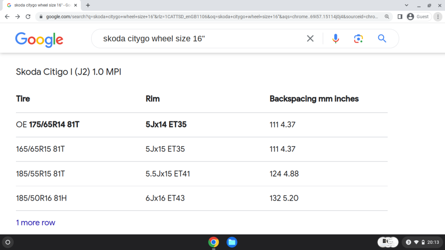Start voice search with microphone
Screen dimensions: 445x250
(x=336, y=39)
